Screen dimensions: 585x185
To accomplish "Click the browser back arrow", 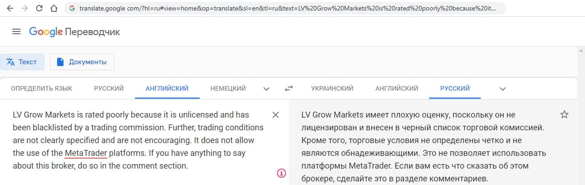I will coord(11,9).
